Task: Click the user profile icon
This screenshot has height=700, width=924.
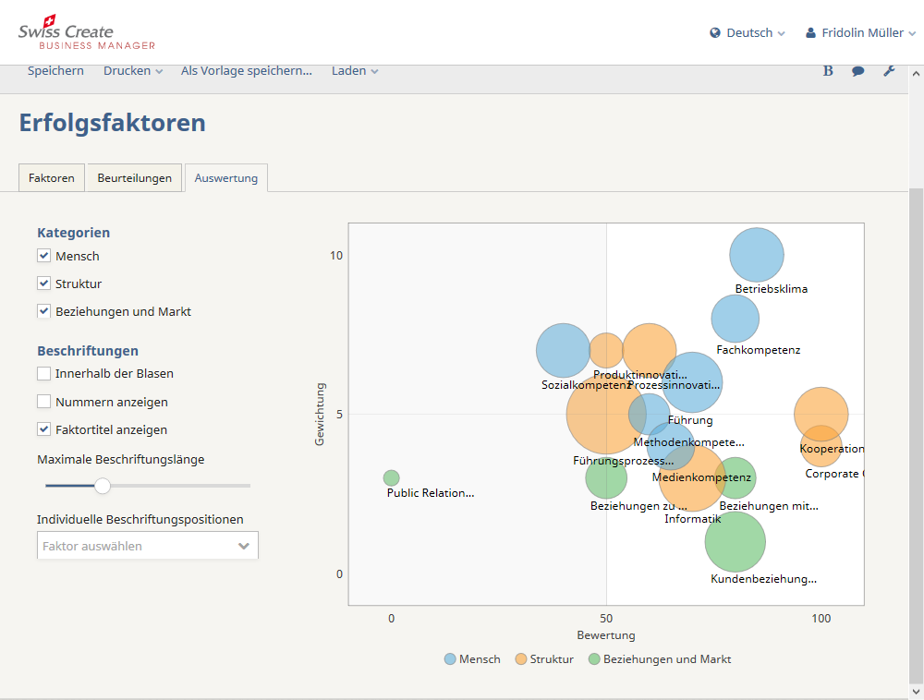Action: point(811,32)
